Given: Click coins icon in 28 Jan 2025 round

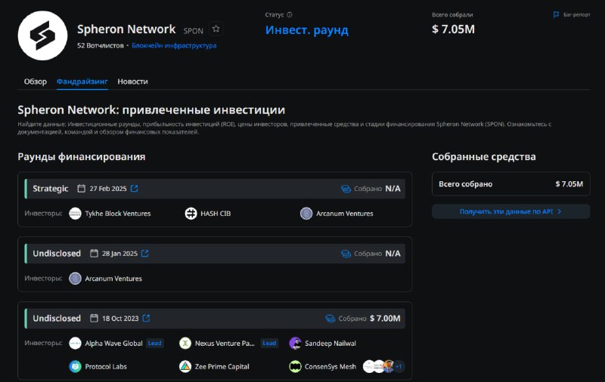Looking at the screenshot, I should point(346,254).
